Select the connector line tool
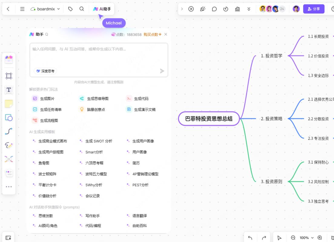 (x=9, y=131)
